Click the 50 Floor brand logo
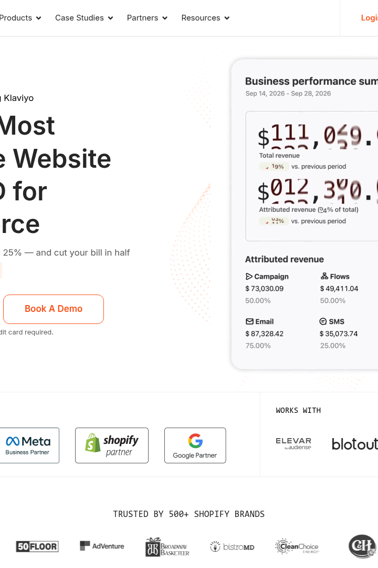 click(x=37, y=546)
